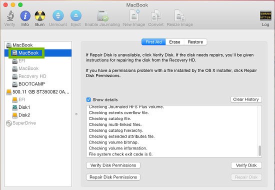
Task: Click the green zoom window button
Action: pos(20,4)
